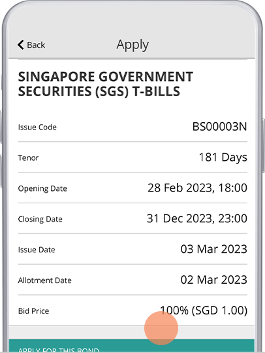Select opening date 28 Feb 2023, 18:00
Viewport: 265px width, 353px height.
(197, 188)
